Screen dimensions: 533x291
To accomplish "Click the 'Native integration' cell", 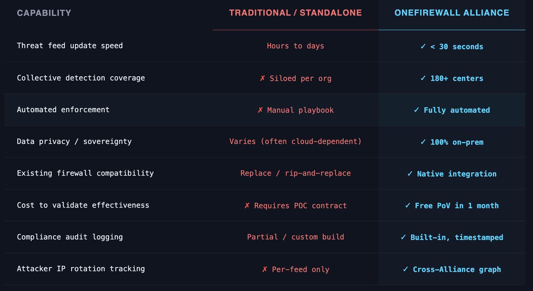I will (x=452, y=174).
